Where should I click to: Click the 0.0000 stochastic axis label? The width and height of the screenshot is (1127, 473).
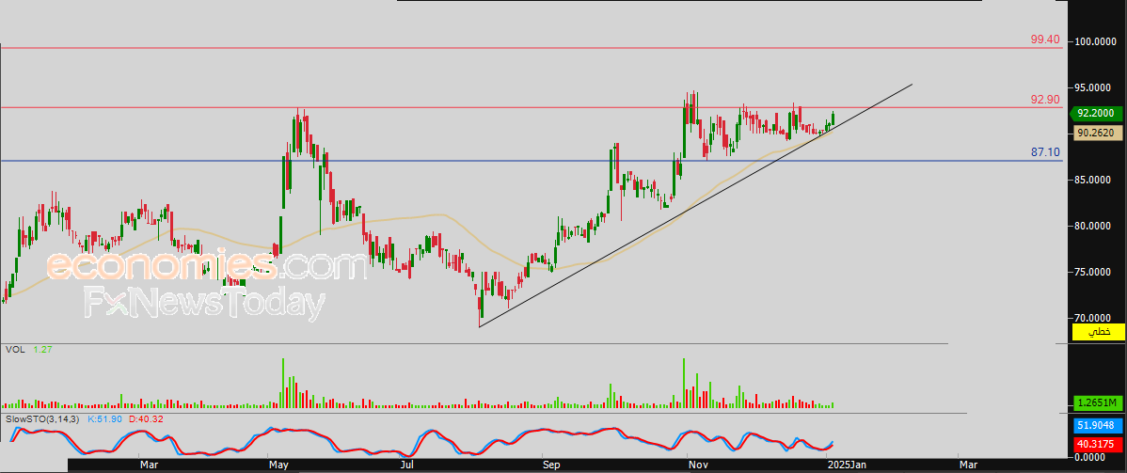(1087, 456)
